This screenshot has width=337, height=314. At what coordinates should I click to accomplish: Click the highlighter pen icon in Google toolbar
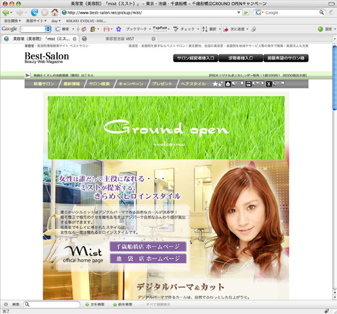(x=254, y=29)
